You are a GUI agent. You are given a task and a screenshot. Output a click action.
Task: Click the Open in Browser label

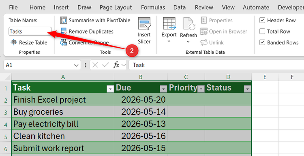click(x=228, y=32)
